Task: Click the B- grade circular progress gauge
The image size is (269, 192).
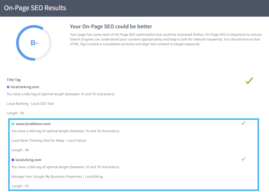Action: (x=34, y=43)
